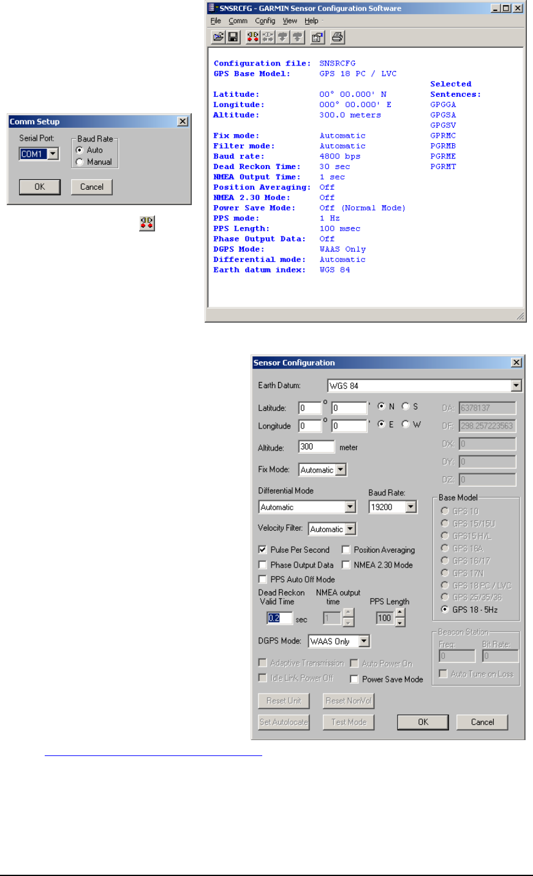Click the 'WAAS Only' DGPS Mode value
The image size is (533, 876).
(342, 249)
